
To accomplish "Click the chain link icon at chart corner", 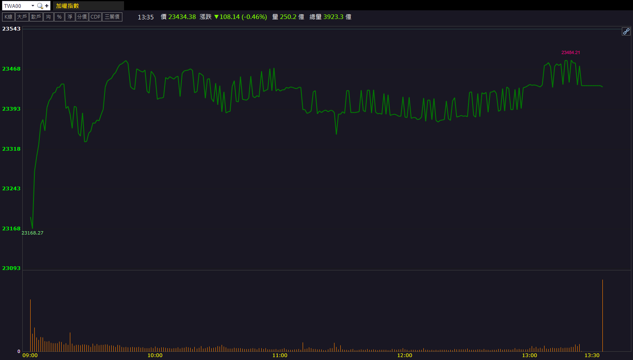I will pyautogui.click(x=626, y=31).
